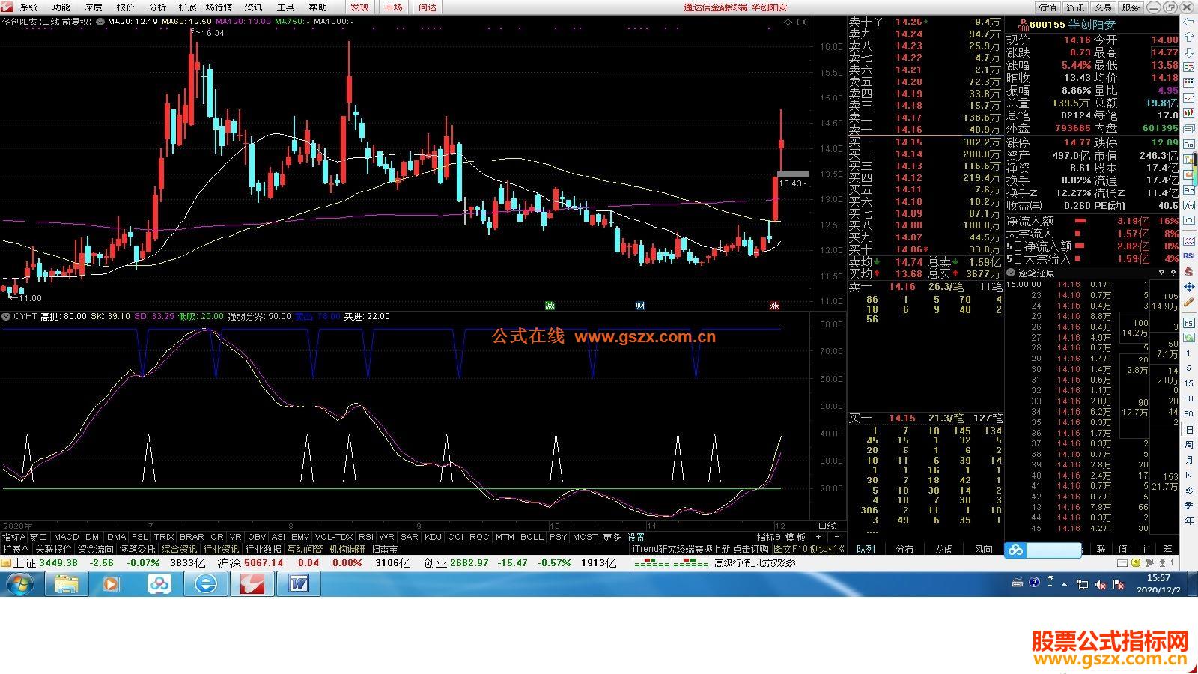Viewport: 1198px width, 674px height.
Task: Click the RSI indicator icon in right toolbar
Action: point(1188,255)
